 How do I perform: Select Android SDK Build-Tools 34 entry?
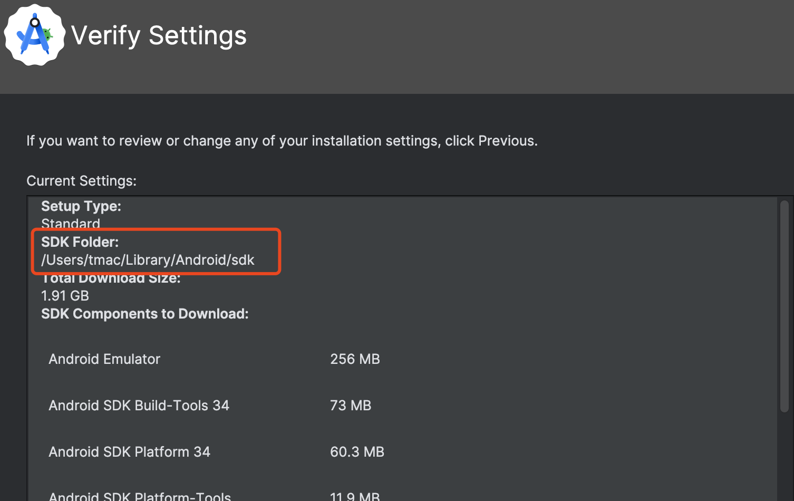(139, 406)
